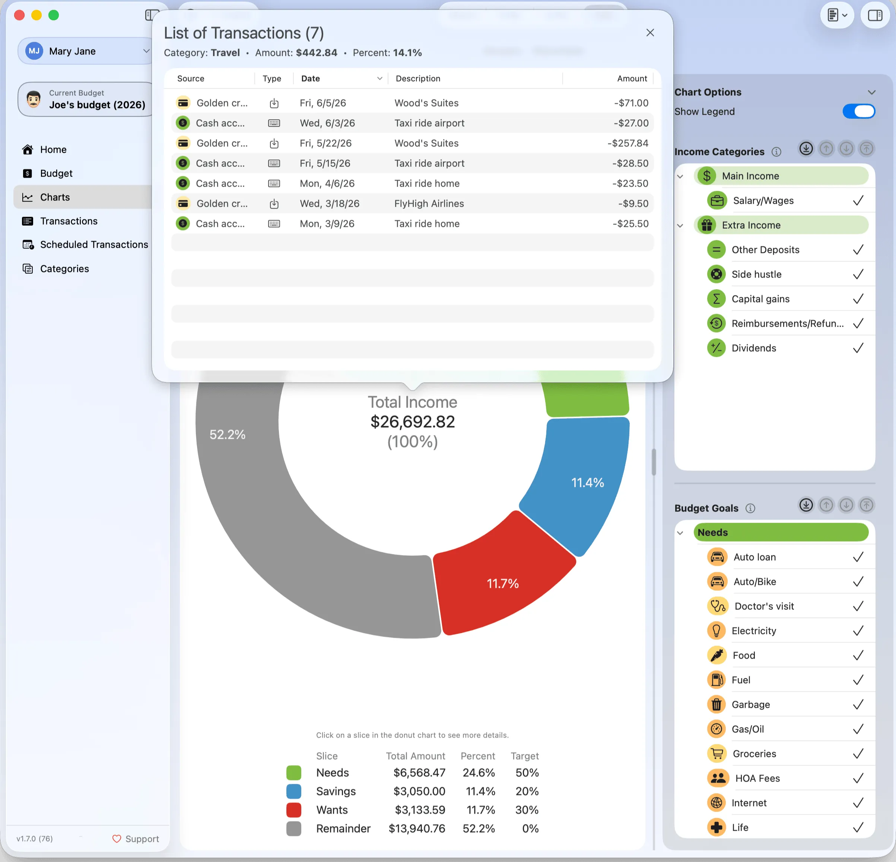Close the List of Transactions popover
The image size is (896, 862).
[650, 33]
